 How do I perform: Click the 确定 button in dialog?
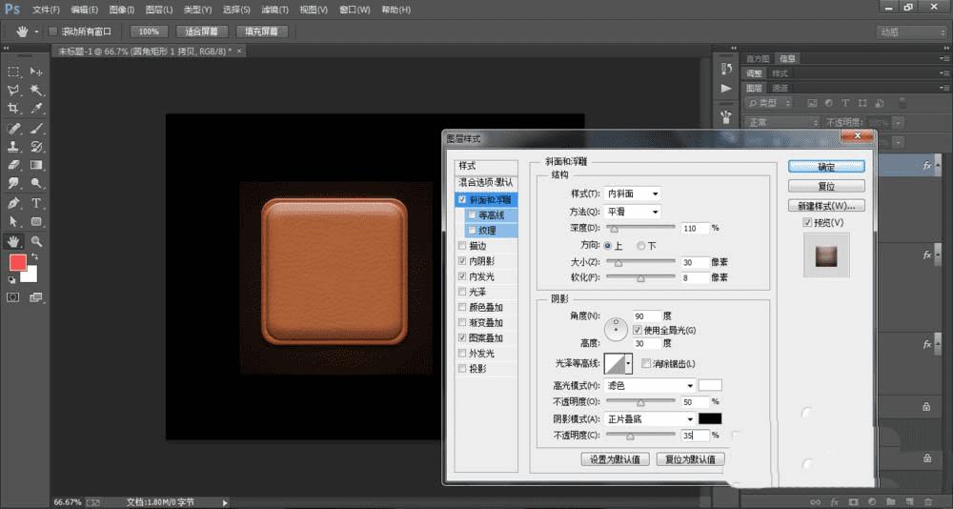pyautogui.click(x=826, y=166)
